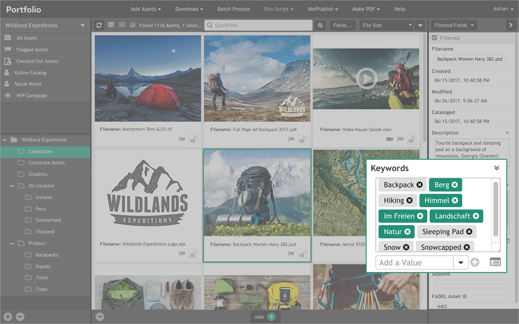Click Batch Process in the menu bar

[x=234, y=9]
